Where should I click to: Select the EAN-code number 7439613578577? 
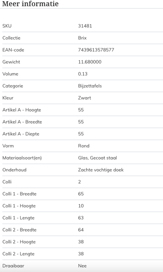pyautogui.click(x=96, y=50)
